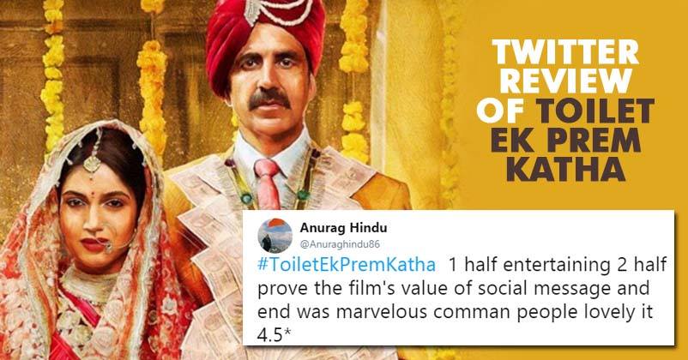Screen dimensions: 688x360
Task: Click the bride's red lips
Action: (94, 244)
